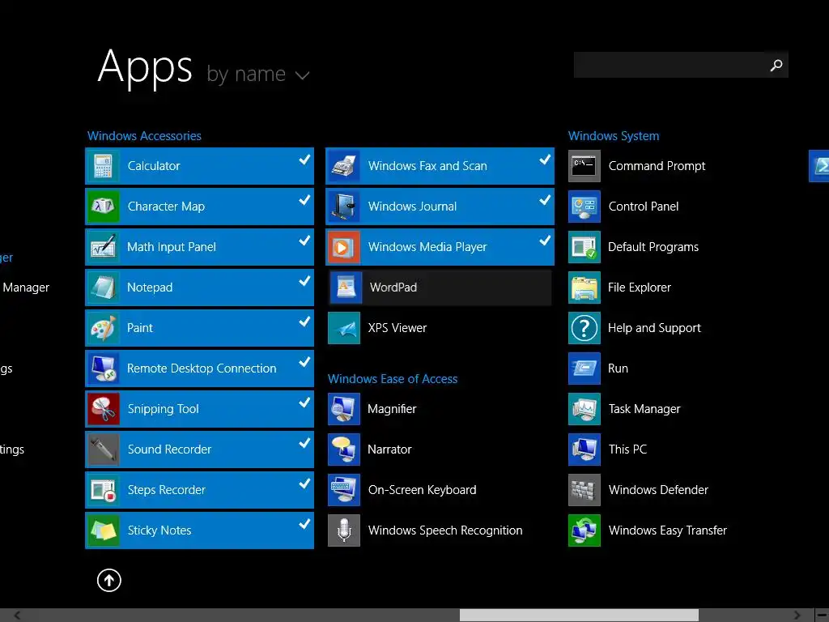Click the Control Panel icon
Image resolution: width=829 pixels, height=622 pixels.
585,207
